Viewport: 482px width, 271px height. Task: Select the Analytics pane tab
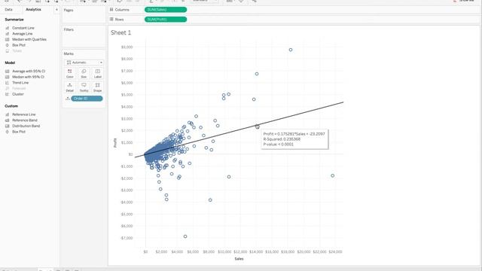tap(33, 10)
